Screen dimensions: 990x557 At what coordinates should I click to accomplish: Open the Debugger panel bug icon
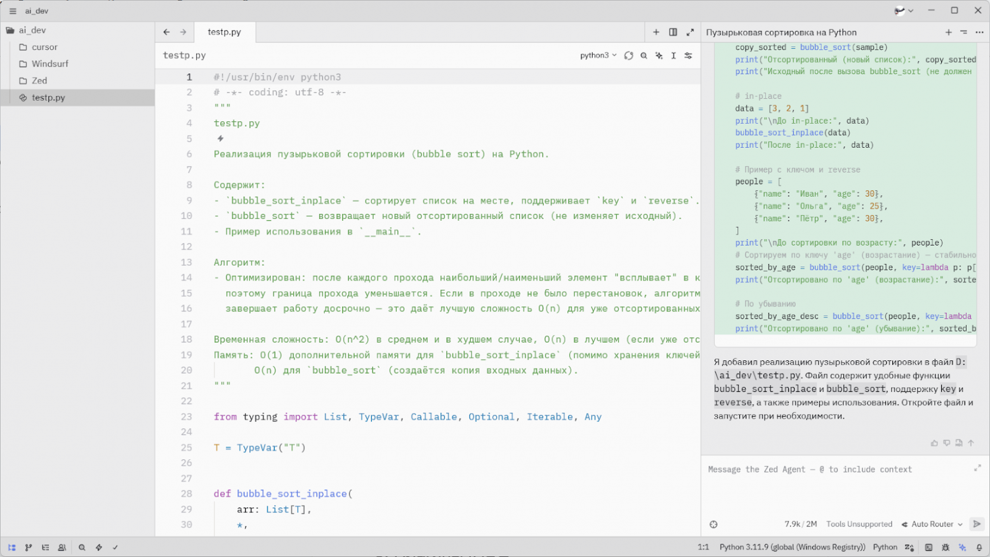(x=946, y=547)
